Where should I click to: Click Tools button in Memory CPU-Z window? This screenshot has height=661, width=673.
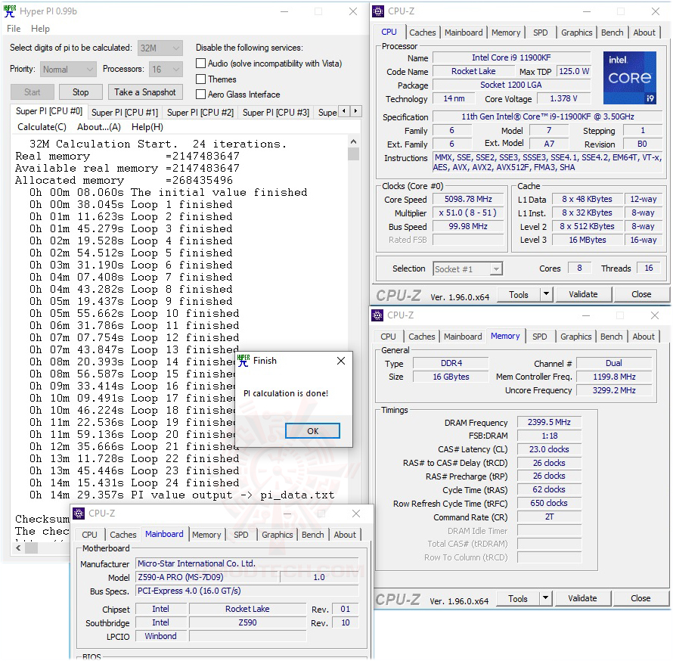pos(518,598)
